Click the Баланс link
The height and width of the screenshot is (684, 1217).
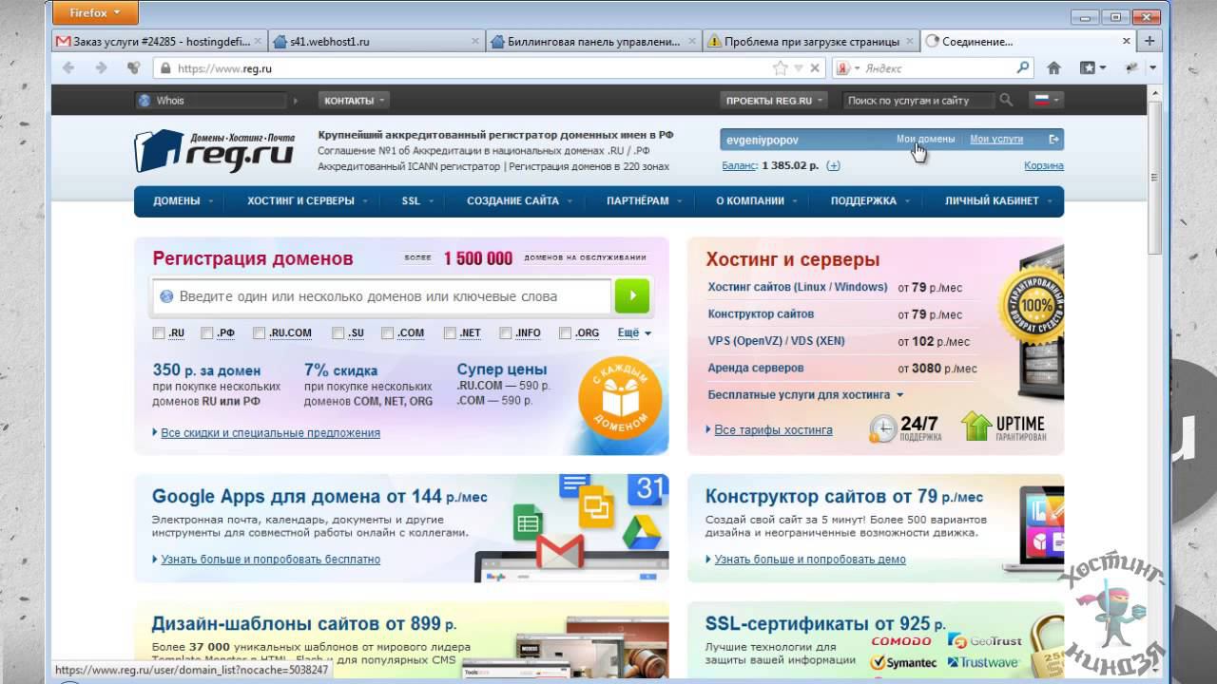[x=740, y=165]
